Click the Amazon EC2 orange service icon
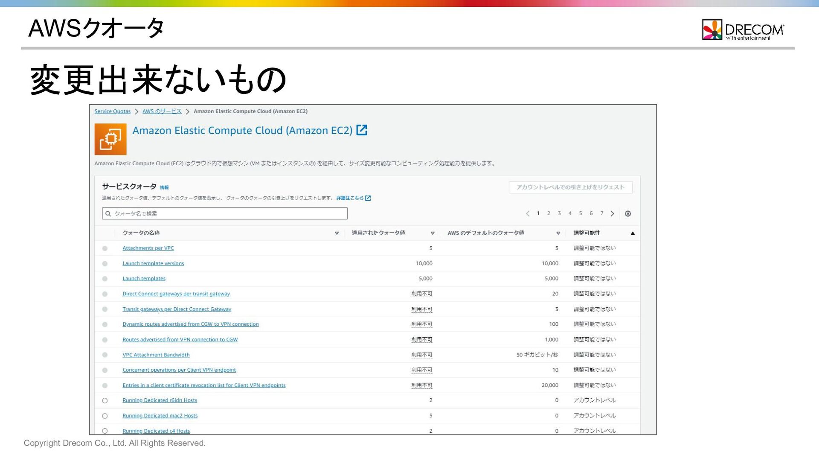Image resolution: width=819 pixels, height=461 pixels. (x=110, y=139)
